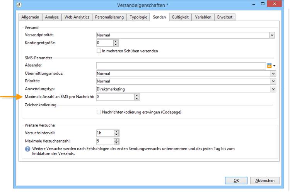Viewport: 290px width, 196px height.
Task: Open the arrow menu next to the Absender icon
Action: point(274,66)
